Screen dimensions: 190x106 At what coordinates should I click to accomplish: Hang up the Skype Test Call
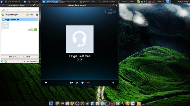point(88,83)
